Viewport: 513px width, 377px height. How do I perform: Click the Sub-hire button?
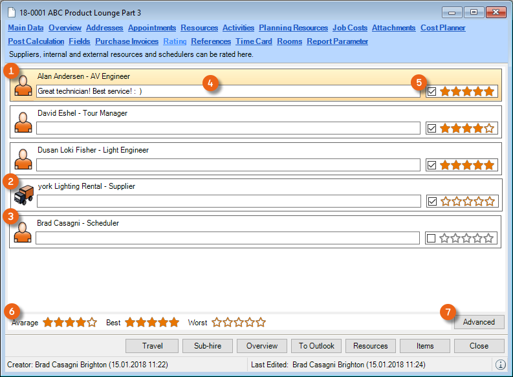(206, 346)
